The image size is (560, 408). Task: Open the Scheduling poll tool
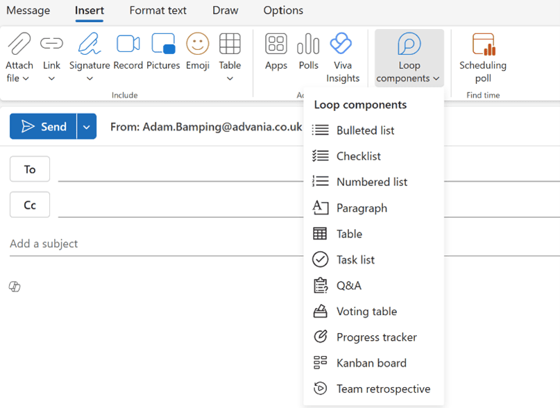[x=483, y=58]
